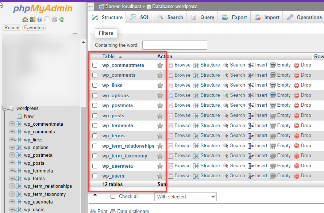Screen dimensions: 324x213
Task: Collapse navigation panel with left arrow icon
Action: 91,7
